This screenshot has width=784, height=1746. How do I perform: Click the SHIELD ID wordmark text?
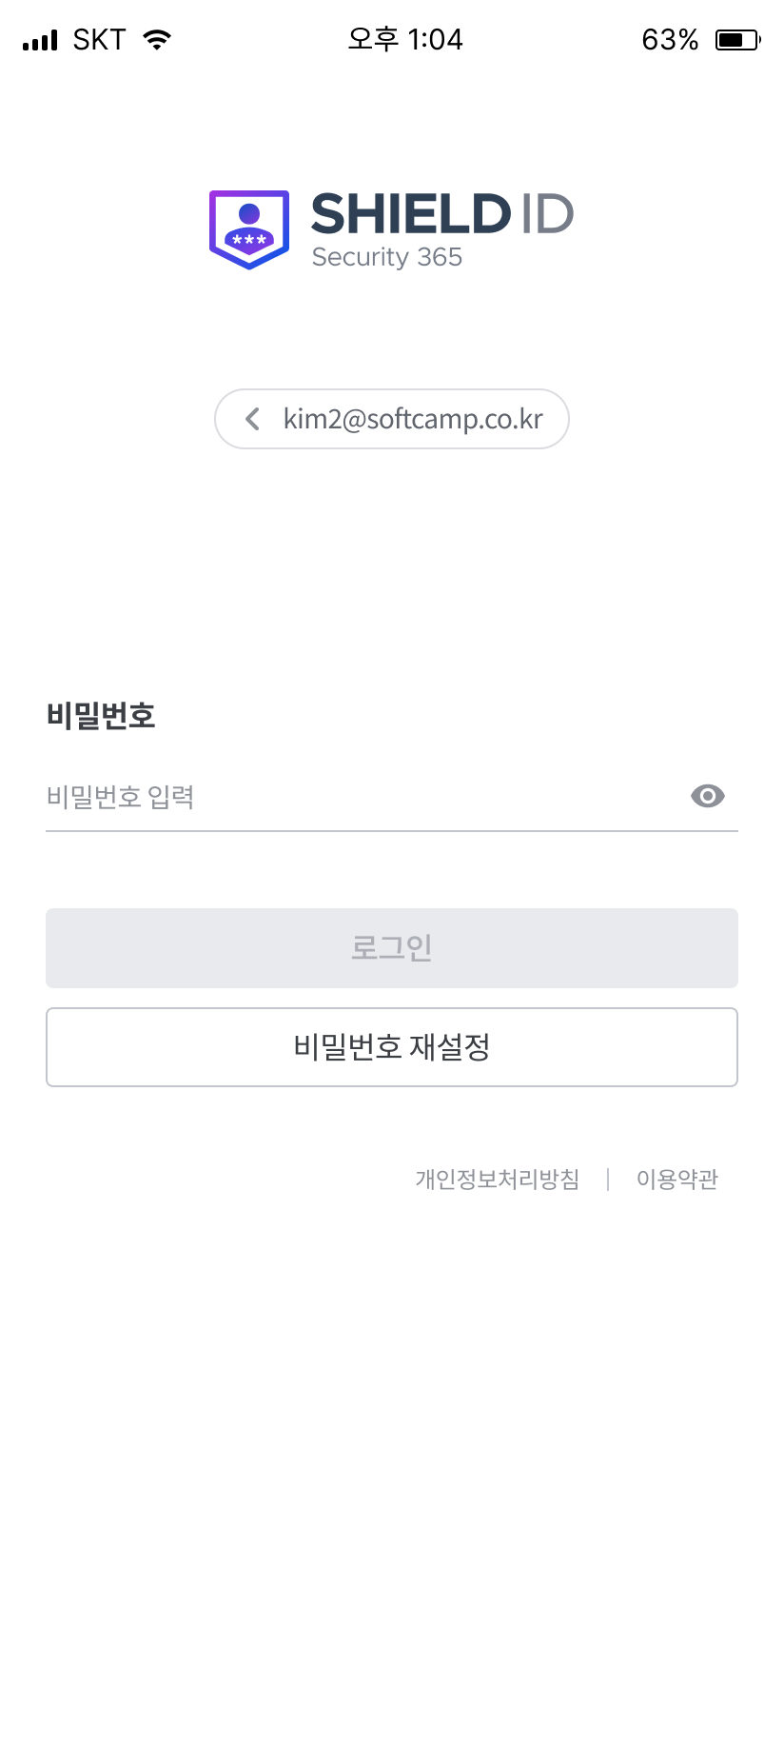441,213
